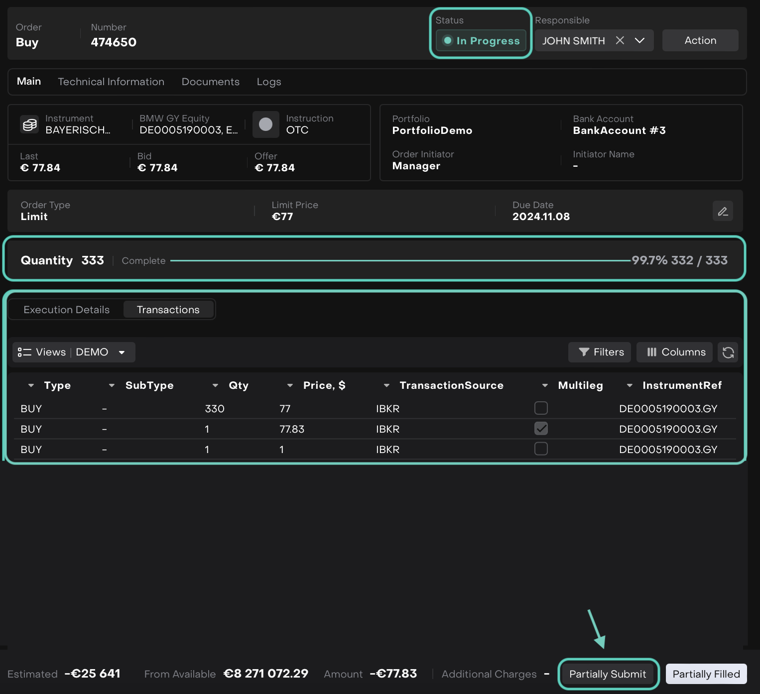The image size is (760, 694).
Task: Click the Action button
Action: coord(700,40)
